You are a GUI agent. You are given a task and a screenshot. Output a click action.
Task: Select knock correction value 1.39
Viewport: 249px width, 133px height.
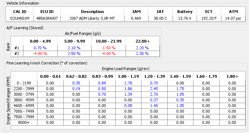[x=128, y=94]
